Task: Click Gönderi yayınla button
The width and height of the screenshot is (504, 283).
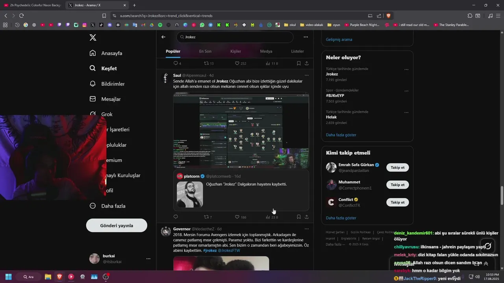Action: (x=117, y=226)
